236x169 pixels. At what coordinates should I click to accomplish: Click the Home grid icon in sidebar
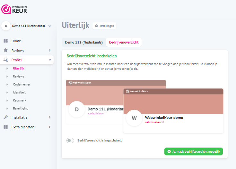pyautogui.click(x=5, y=41)
